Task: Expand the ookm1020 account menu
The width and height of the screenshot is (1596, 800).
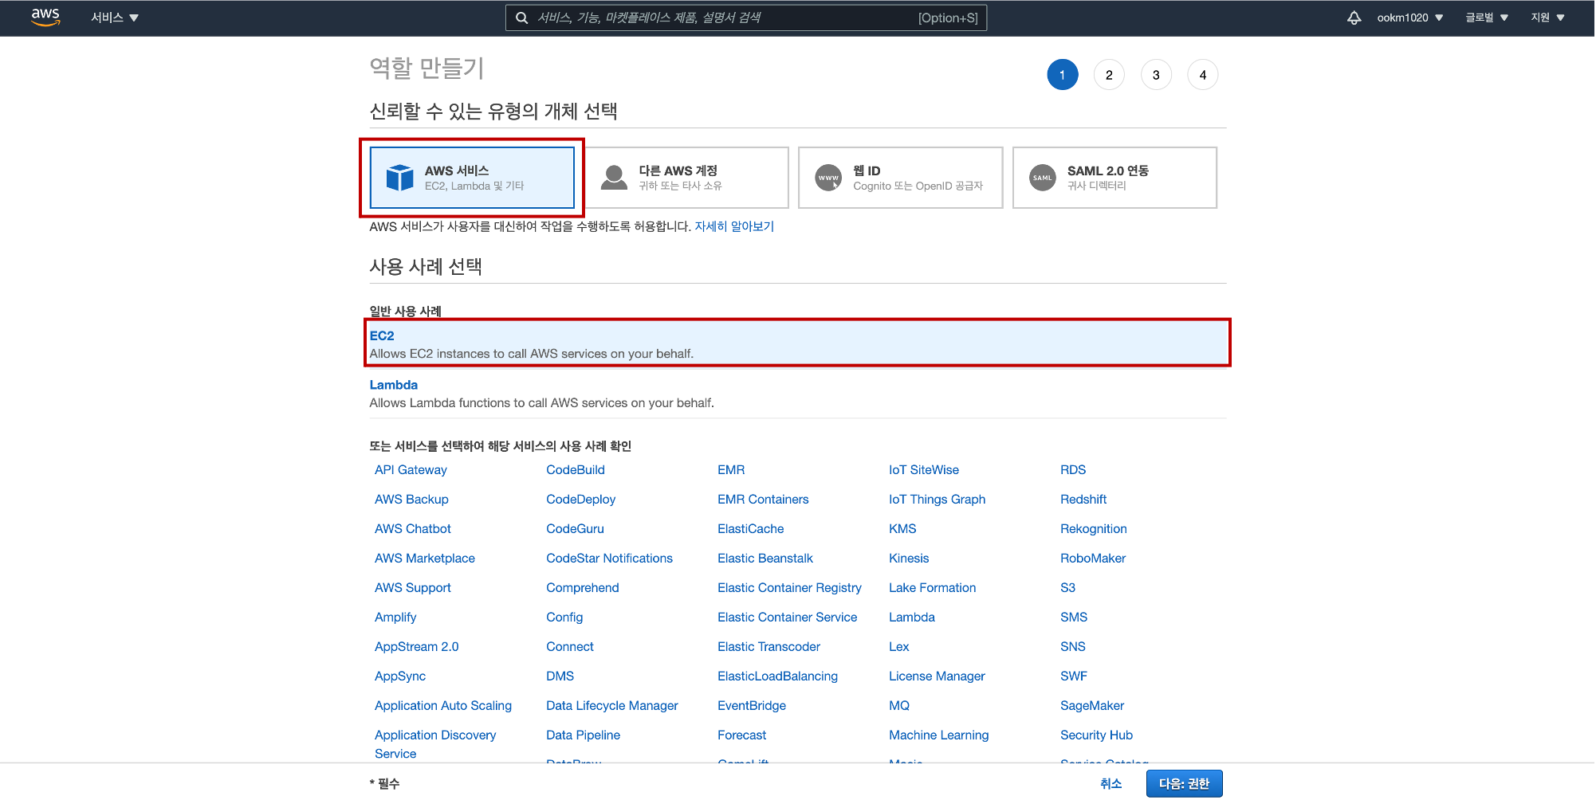Action: click(1409, 18)
